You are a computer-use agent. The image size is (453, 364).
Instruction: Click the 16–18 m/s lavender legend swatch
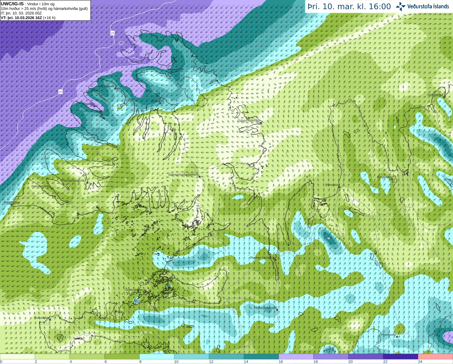coord(296,357)
